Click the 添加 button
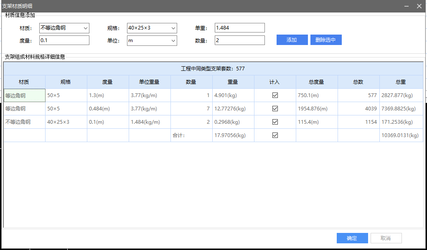This screenshot has width=427, height=250. click(x=292, y=40)
